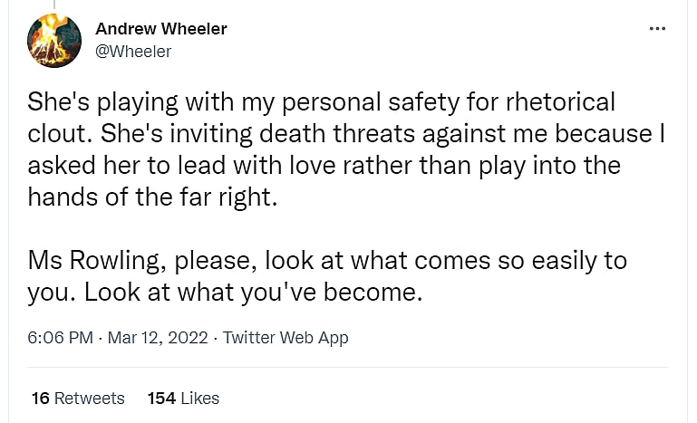Click the Mar 12, 2022 date
This screenshot has width=697, height=423.
pyautogui.click(x=159, y=338)
